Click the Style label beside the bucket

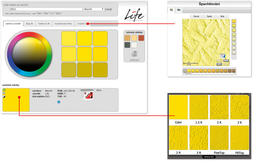pyautogui.click(x=99, y=90)
